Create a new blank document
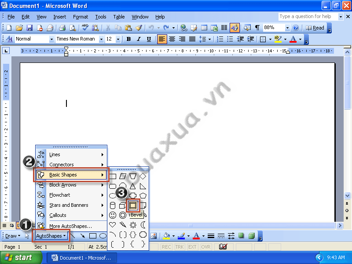The height and width of the screenshot is (264, 352). click(9, 28)
